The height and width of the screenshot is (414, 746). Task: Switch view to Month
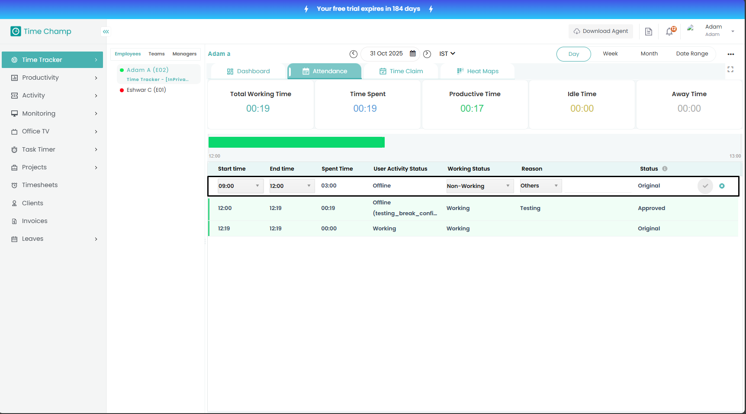click(649, 54)
